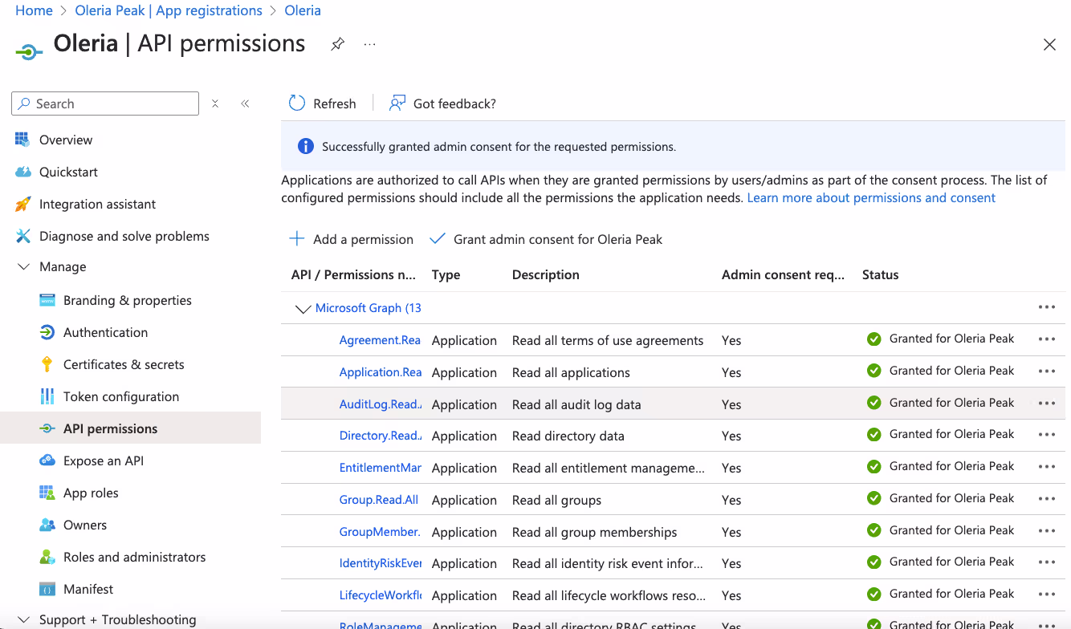Collapse the Manage section in sidebar
This screenshot has width=1071, height=629.
tap(23, 267)
